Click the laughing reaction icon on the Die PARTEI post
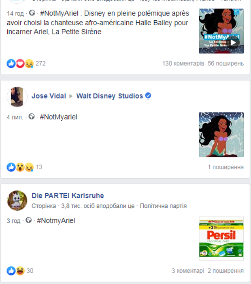 tap(20, 271)
